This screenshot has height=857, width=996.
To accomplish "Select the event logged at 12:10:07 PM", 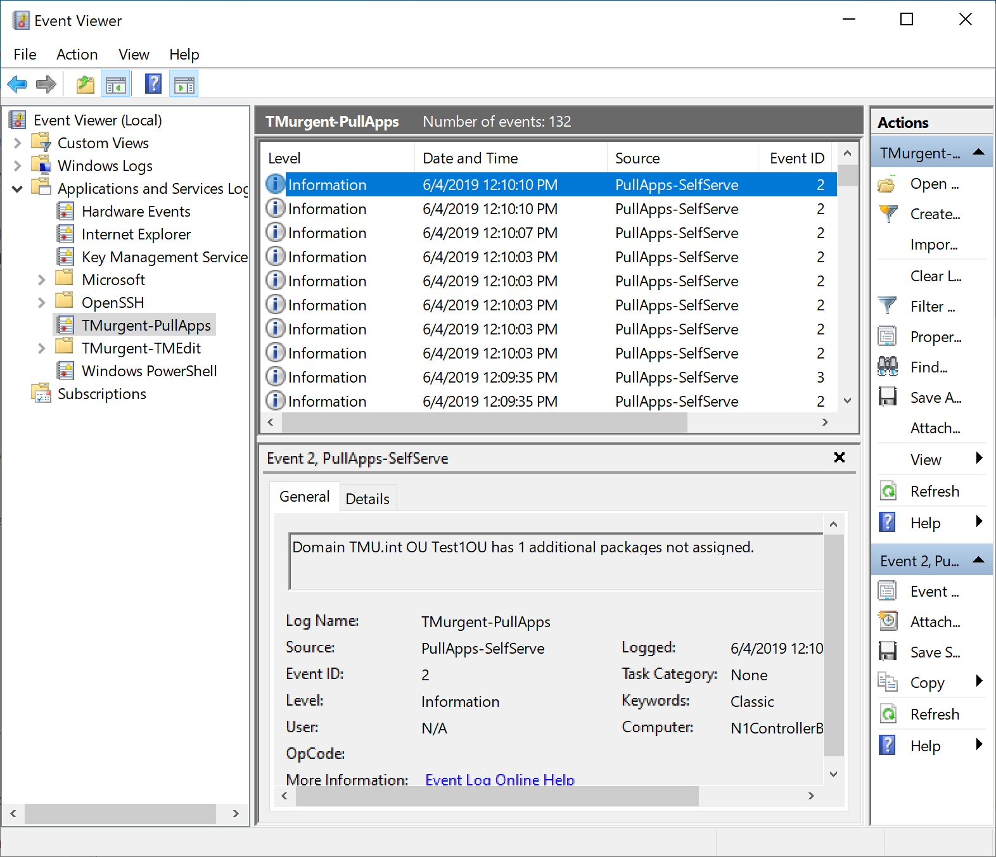I will 549,233.
